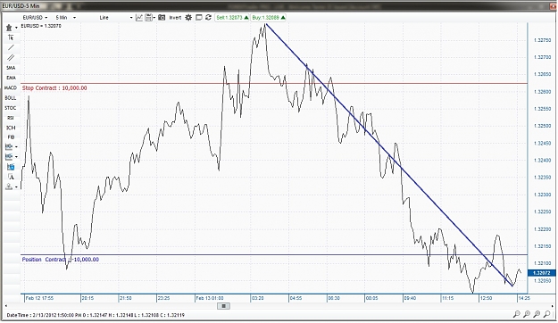The image size is (558, 323).
Task: Select the single trend line tool
Action: click(11, 47)
